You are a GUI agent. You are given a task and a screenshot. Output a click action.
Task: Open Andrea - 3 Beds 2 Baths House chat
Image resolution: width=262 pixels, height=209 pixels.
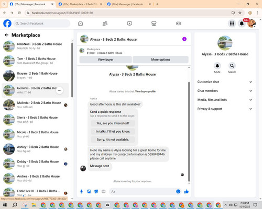[35, 178]
